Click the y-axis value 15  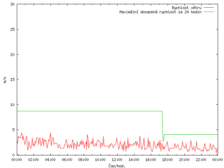(13, 79)
